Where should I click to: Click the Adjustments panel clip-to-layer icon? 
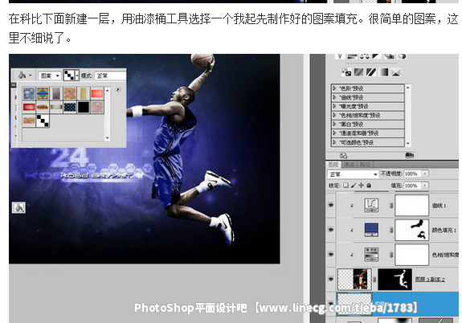click(x=409, y=155)
